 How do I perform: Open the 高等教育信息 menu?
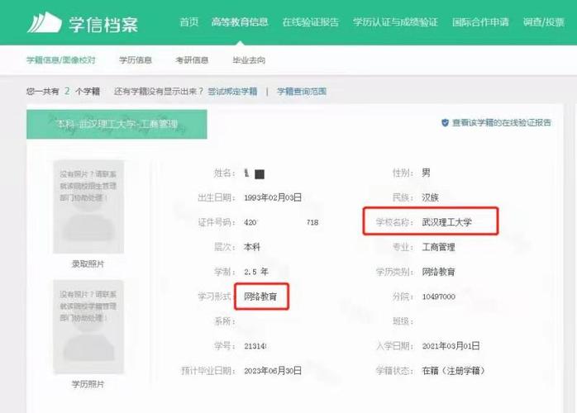point(240,22)
